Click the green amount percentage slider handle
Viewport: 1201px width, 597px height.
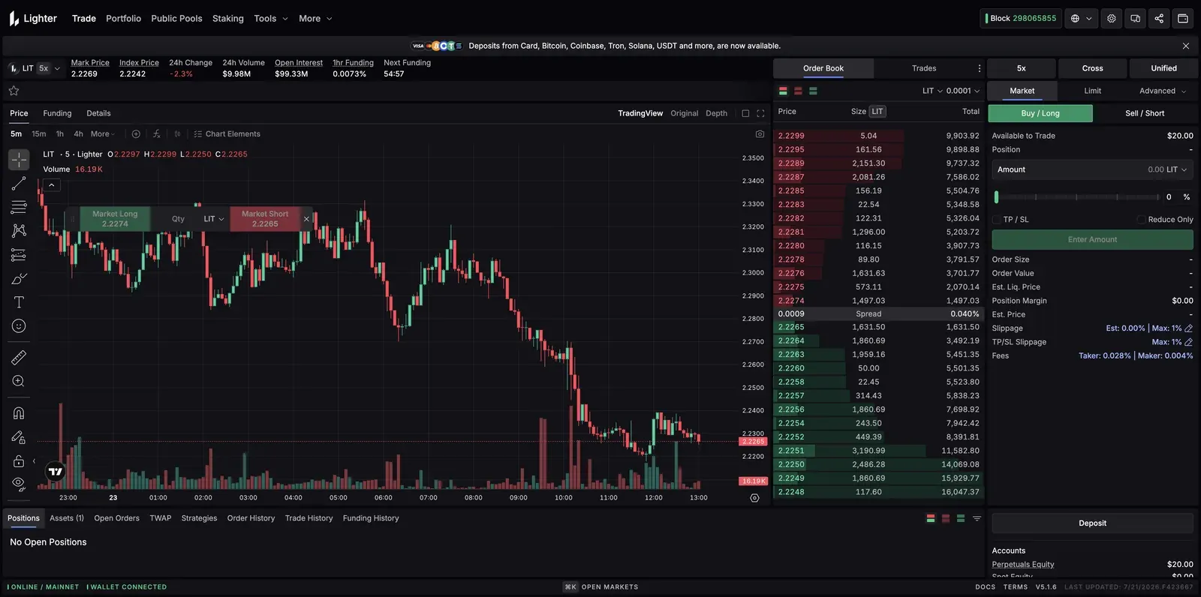coord(996,197)
